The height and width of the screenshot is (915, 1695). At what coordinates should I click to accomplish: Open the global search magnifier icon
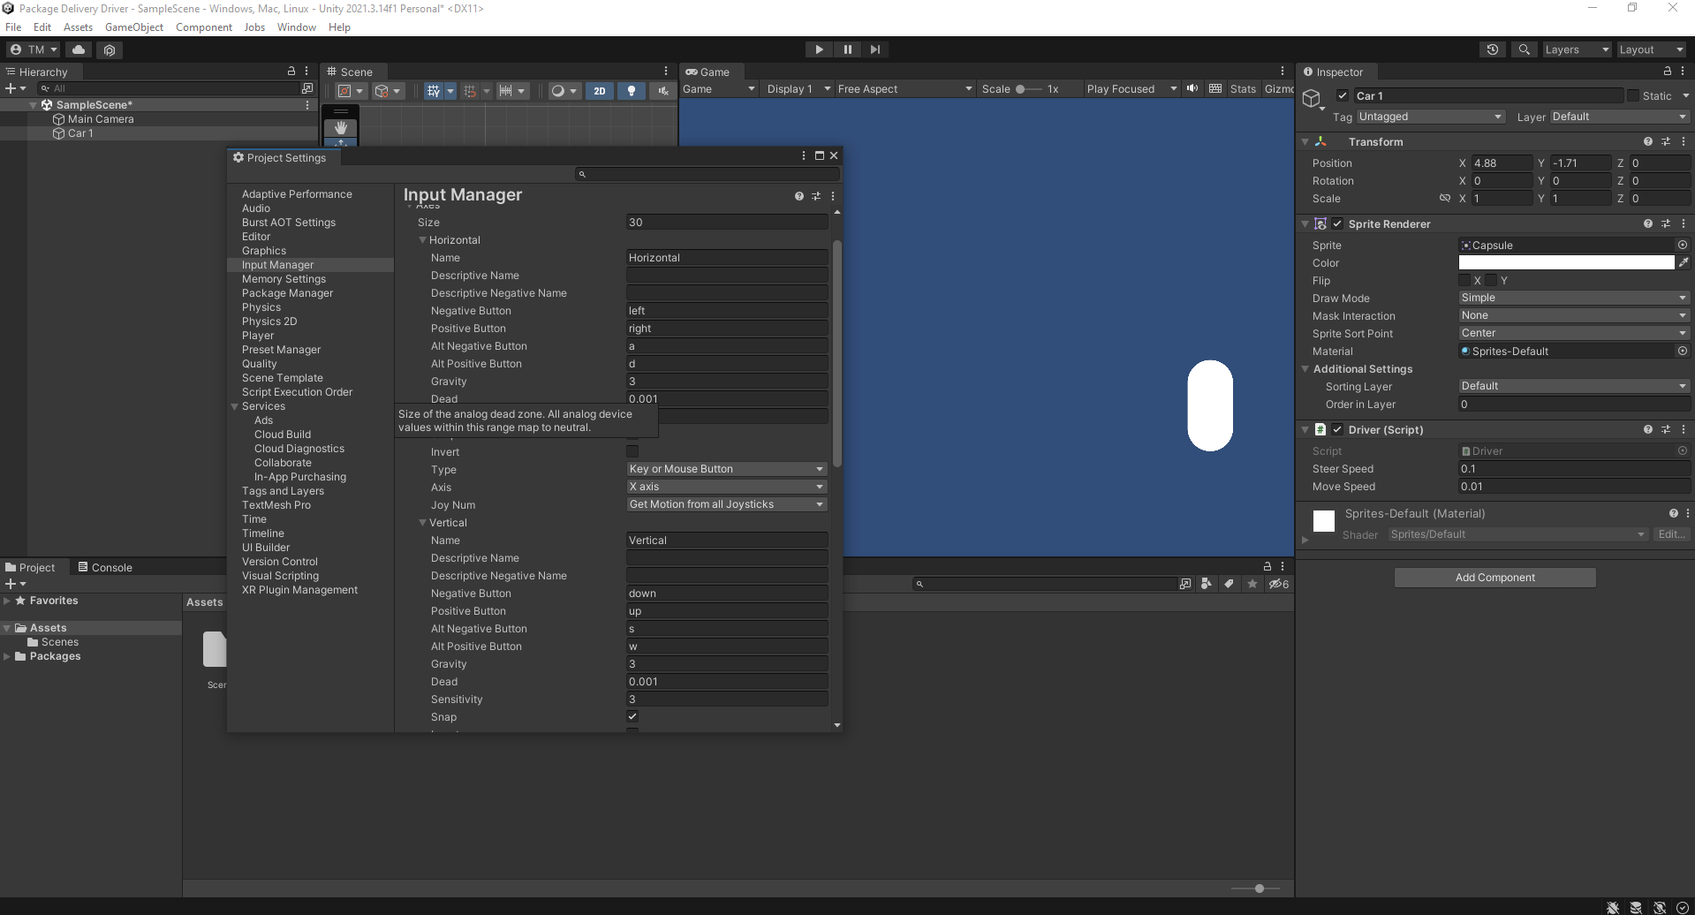1524,49
